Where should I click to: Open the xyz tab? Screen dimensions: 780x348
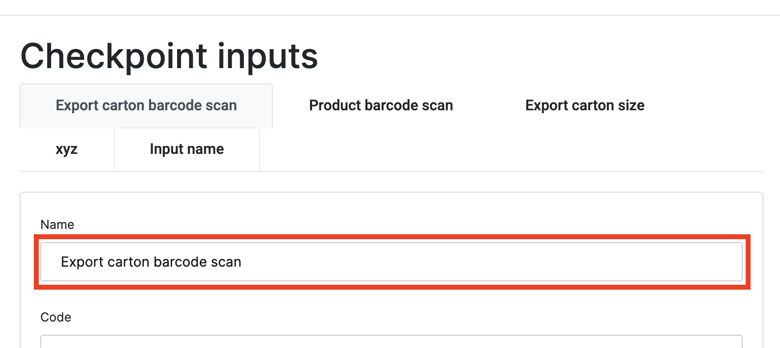click(67, 149)
